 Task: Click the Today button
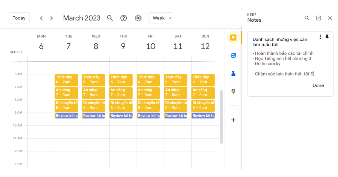pos(19,18)
